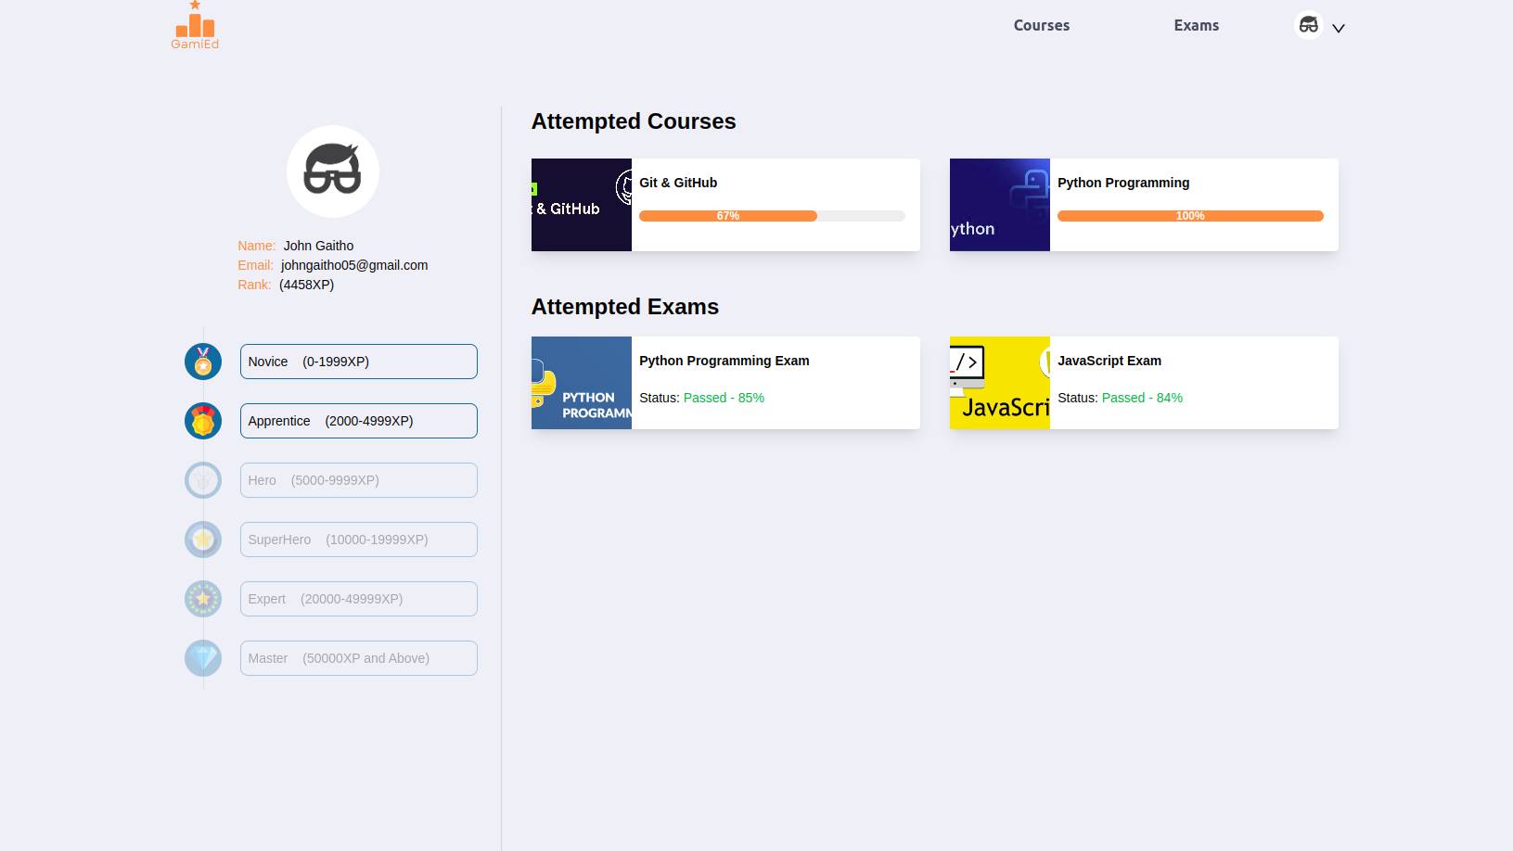Select the Novice (0-1999XP) rank box
This screenshot has height=851, width=1513.
click(x=359, y=362)
